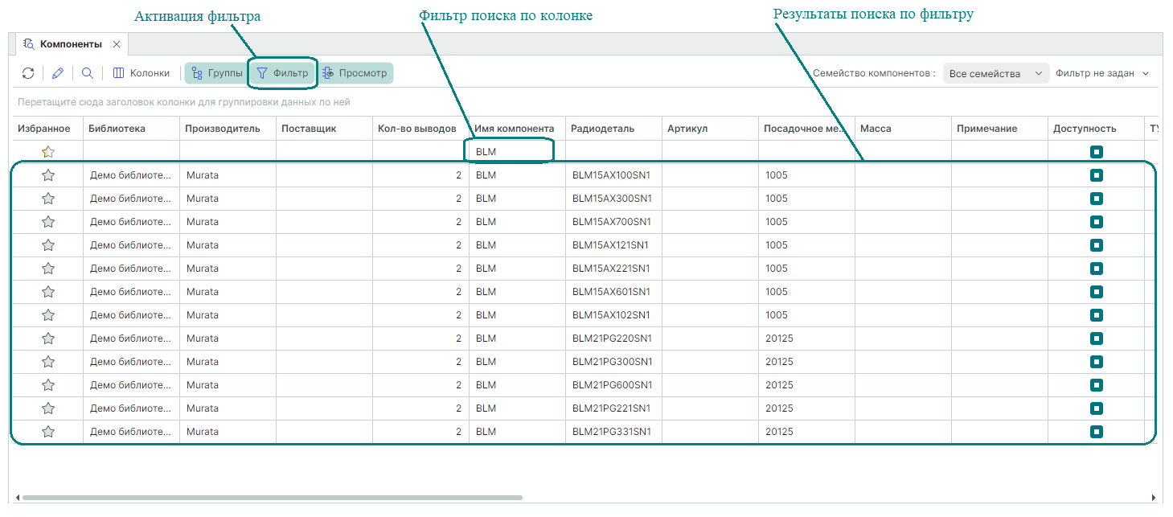Toggle the Фильтр filter button
1173x517 pixels.
282,73
